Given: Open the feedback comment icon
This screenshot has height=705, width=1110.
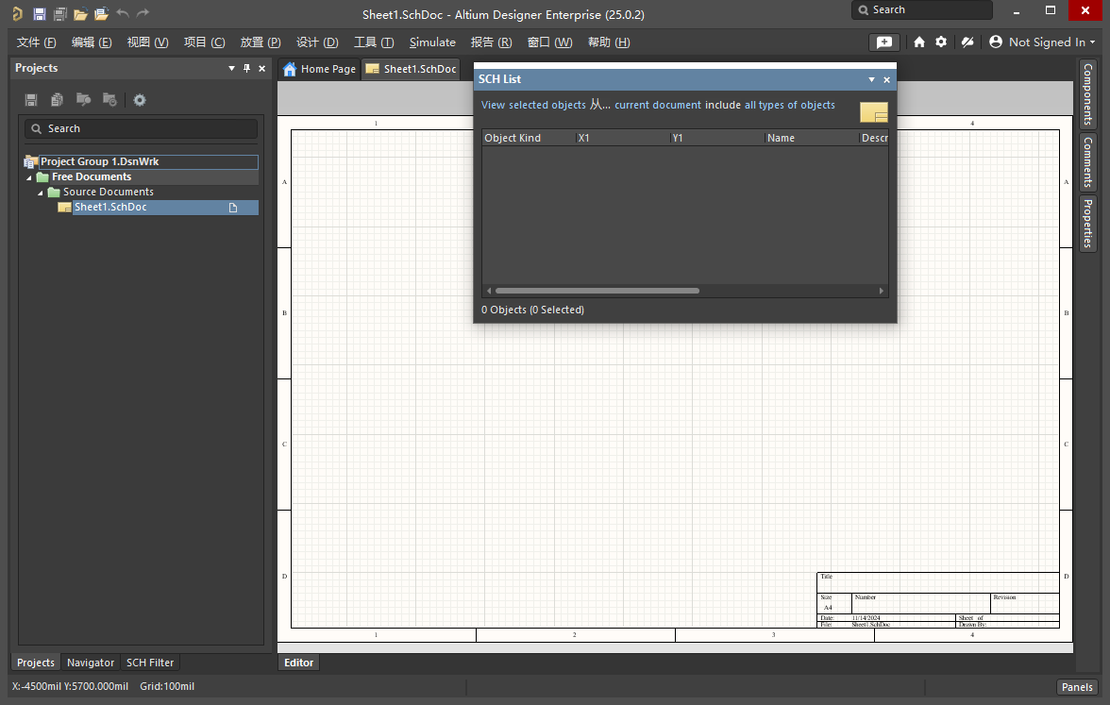Looking at the screenshot, I should (884, 42).
